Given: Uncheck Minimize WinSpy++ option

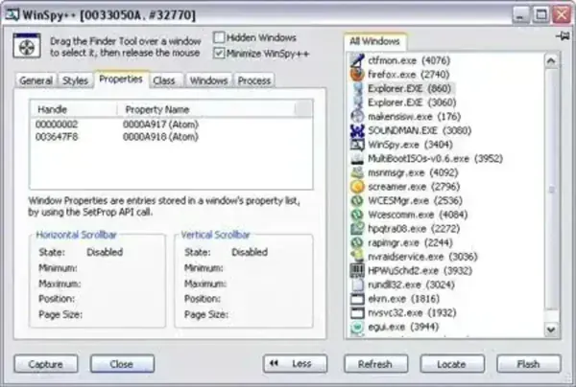Looking at the screenshot, I should tap(219, 53).
